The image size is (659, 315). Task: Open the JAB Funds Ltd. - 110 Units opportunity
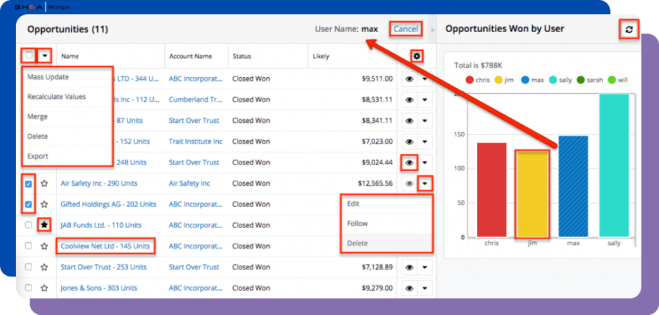pos(101,226)
